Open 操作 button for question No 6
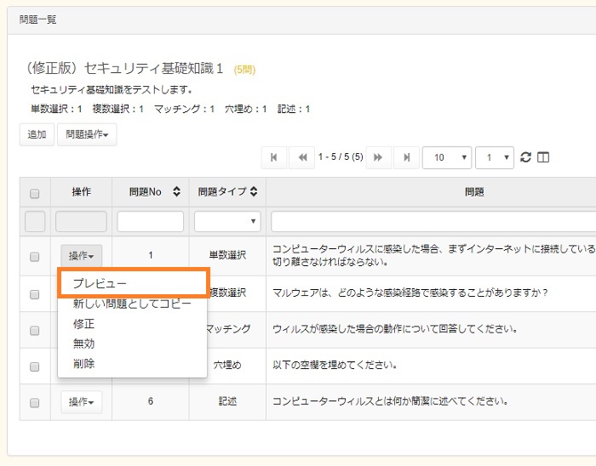The width and height of the screenshot is (596, 466). pyautogui.click(x=82, y=401)
